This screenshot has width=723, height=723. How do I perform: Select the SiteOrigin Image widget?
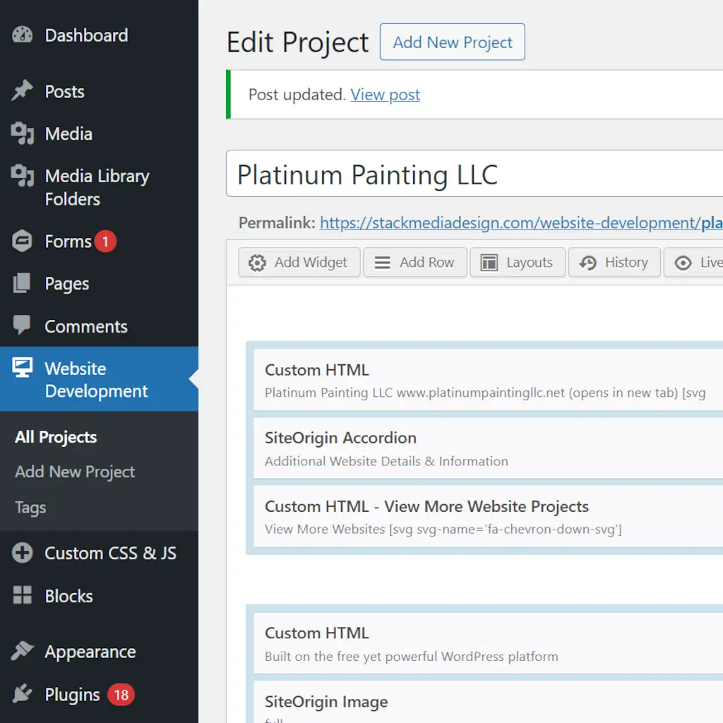489,702
